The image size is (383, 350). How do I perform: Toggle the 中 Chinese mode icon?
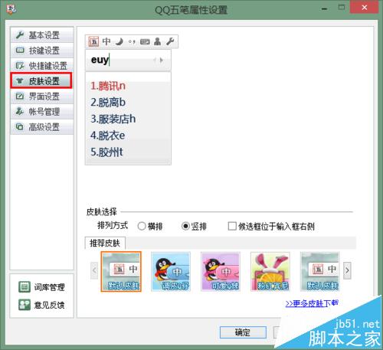click(x=106, y=41)
